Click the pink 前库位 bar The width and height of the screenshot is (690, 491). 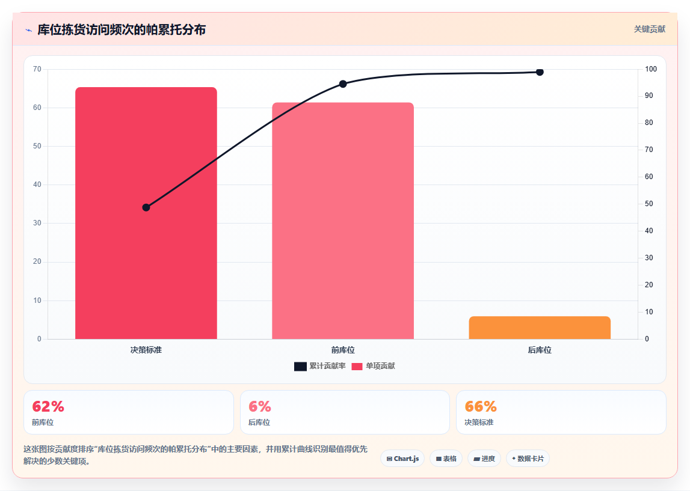click(x=343, y=221)
